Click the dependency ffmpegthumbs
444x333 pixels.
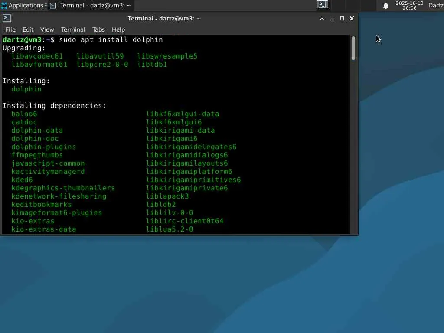37,155
